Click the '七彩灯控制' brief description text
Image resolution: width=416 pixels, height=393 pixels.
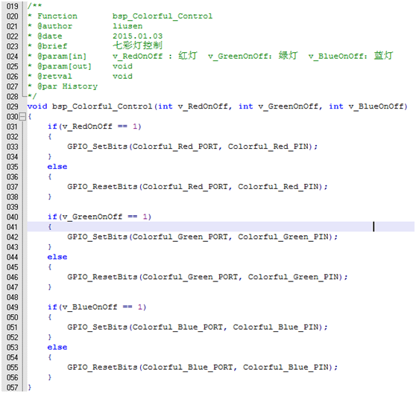137,45
